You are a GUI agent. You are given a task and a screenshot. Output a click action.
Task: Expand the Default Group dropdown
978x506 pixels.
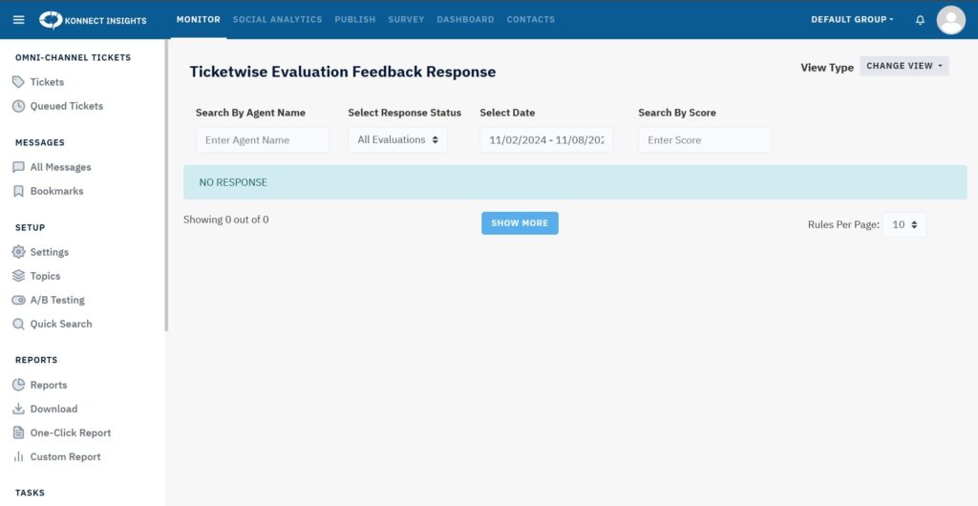click(852, 19)
